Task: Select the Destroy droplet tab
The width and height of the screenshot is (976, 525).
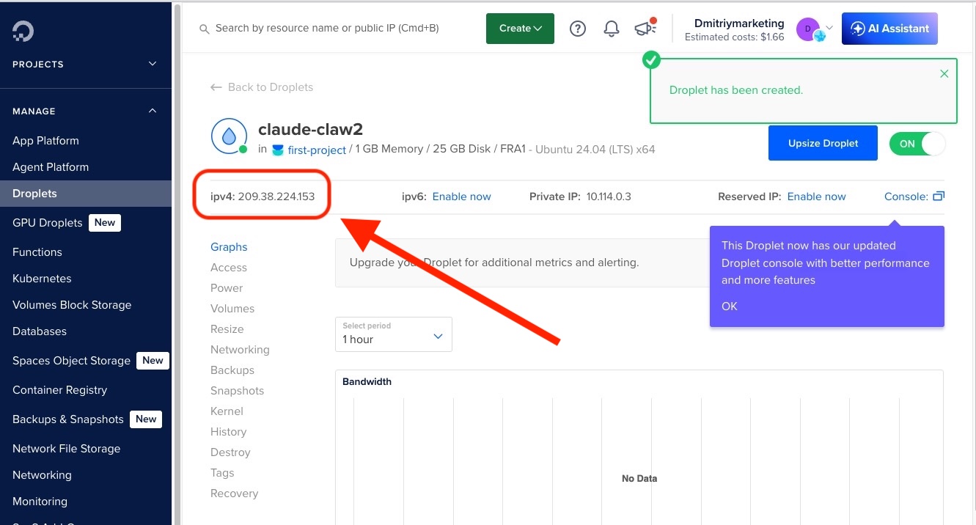Action: click(x=230, y=452)
